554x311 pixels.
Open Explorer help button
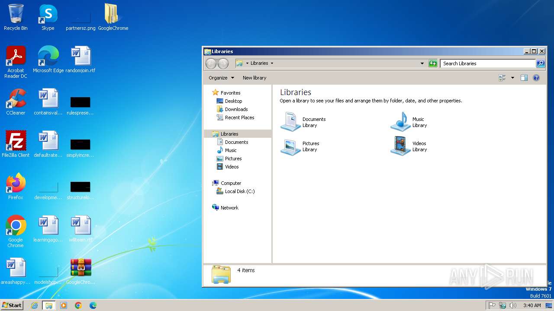click(x=536, y=78)
